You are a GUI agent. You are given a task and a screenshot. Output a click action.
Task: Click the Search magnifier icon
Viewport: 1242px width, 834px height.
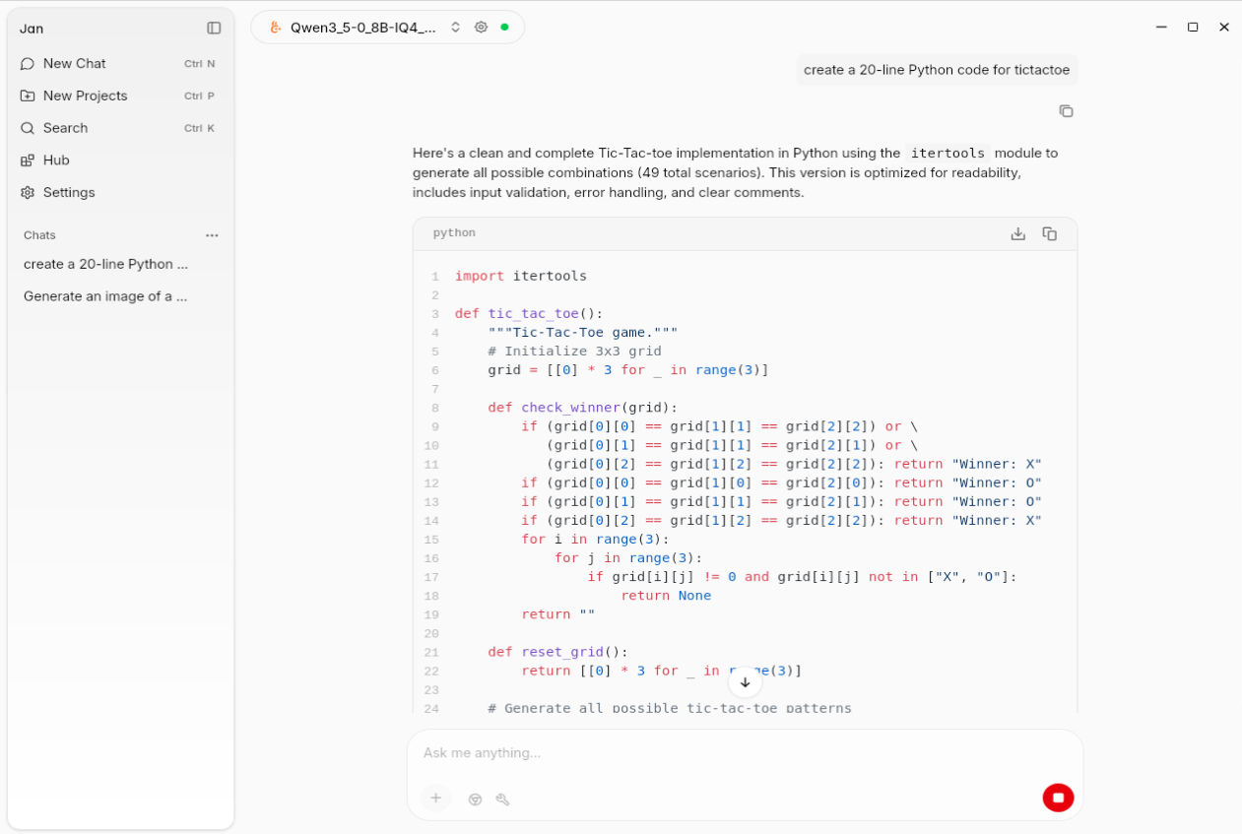[x=28, y=128]
